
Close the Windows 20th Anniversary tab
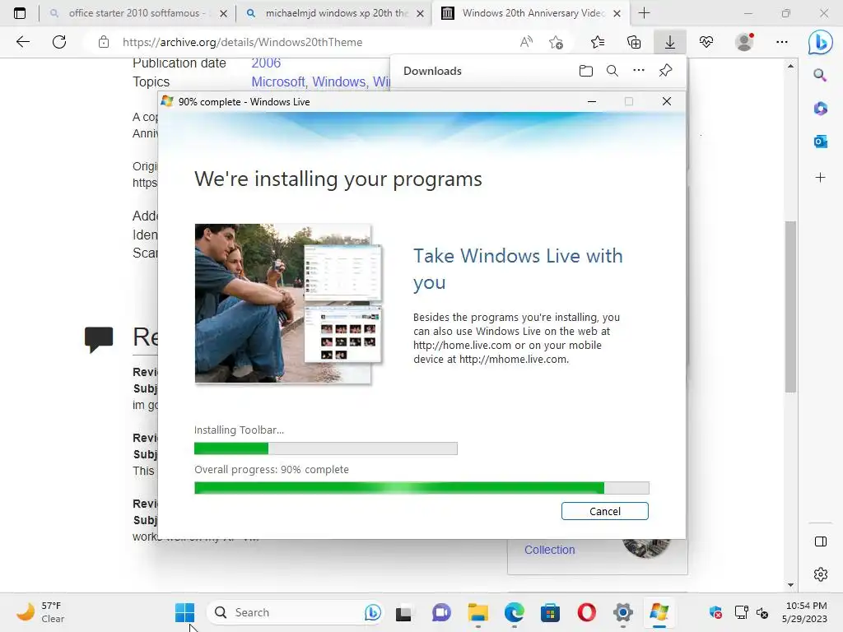pyautogui.click(x=617, y=13)
